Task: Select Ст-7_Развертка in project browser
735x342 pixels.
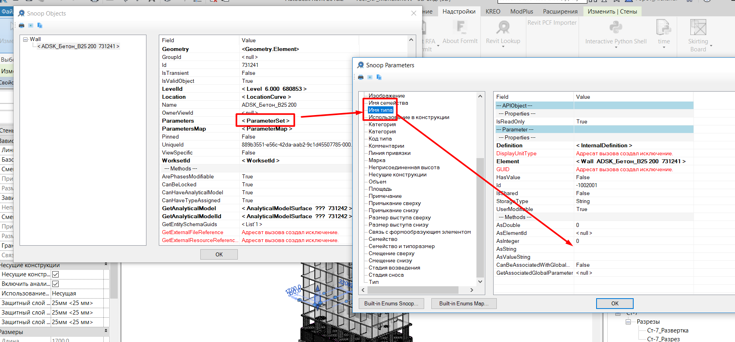Action: [668, 330]
